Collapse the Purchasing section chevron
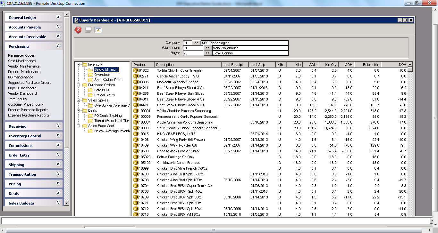The height and width of the screenshot is (233, 438). tap(58, 46)
